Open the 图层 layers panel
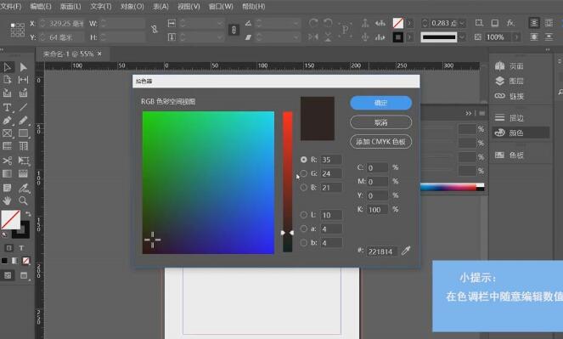The image size is (563, 339). tap(510, 82)
